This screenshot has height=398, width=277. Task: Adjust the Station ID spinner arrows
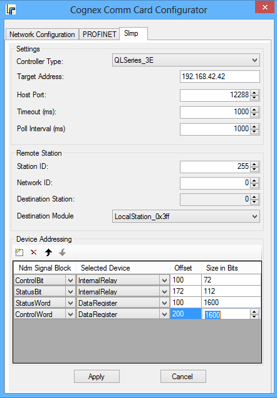(x=254, y=167)
